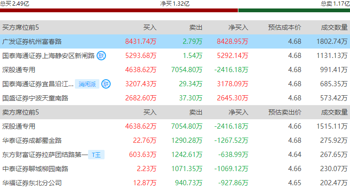Click the 总卖 1.17亿 label
The width and height of the screenshot is (350, 189).
pyautogui.click(x=335, y=4)
